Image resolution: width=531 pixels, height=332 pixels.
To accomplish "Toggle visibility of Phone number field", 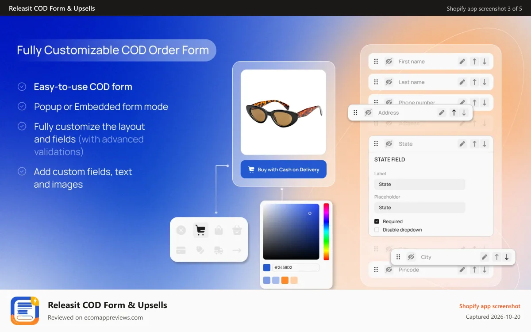I will (389, 102).
